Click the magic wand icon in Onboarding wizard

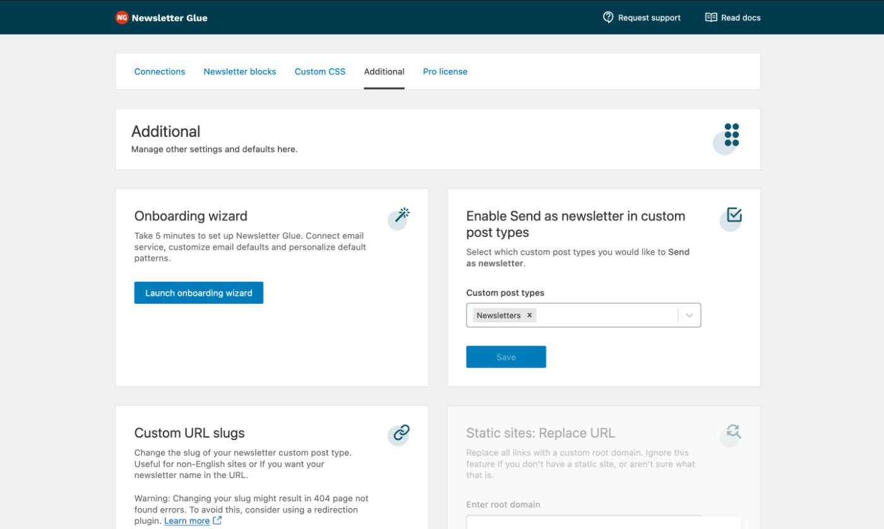(402, 215)
